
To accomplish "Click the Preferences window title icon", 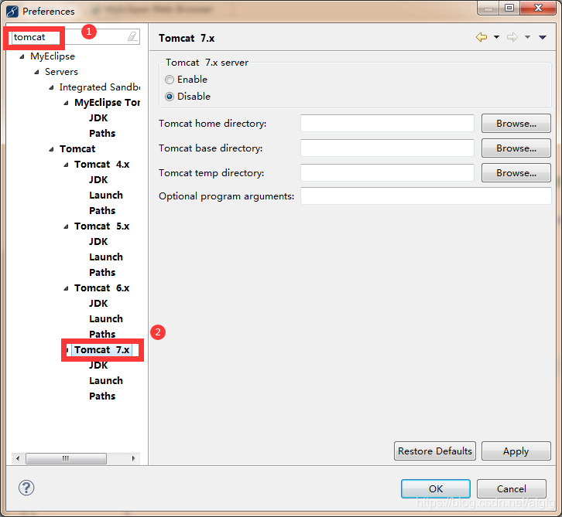I will pos(12,12).
